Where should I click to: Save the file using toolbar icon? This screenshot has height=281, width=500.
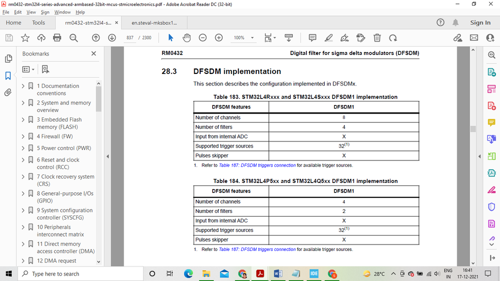[x=9, y=38]
